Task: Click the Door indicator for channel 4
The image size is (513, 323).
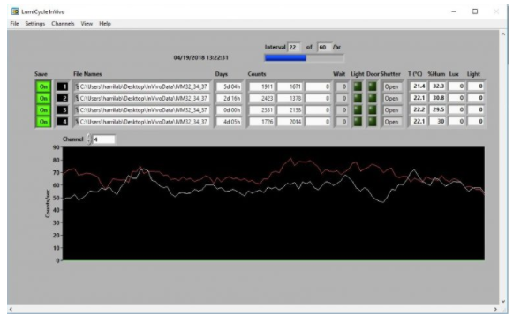Action: tap(373, 122)
